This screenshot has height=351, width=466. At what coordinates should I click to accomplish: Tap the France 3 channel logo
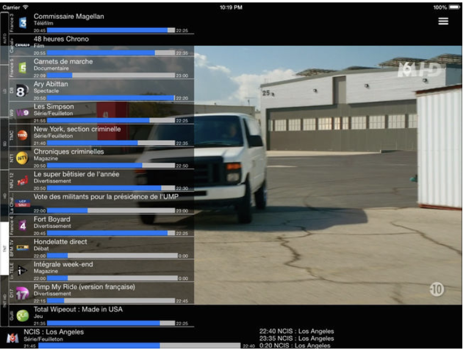23,23
